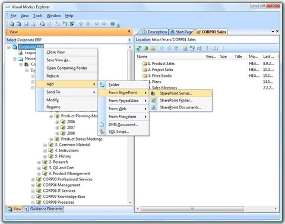Screen dimensions: 285x224
Task: Click the save disk icon in main toolbar
Action: click(26, 24)
